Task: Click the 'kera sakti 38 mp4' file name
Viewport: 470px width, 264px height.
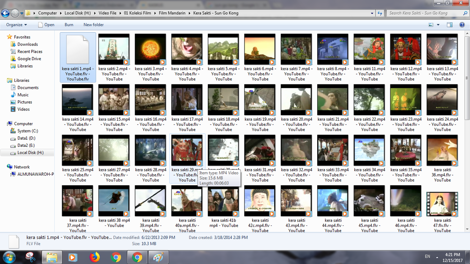Action: click(x=114, y=223)
